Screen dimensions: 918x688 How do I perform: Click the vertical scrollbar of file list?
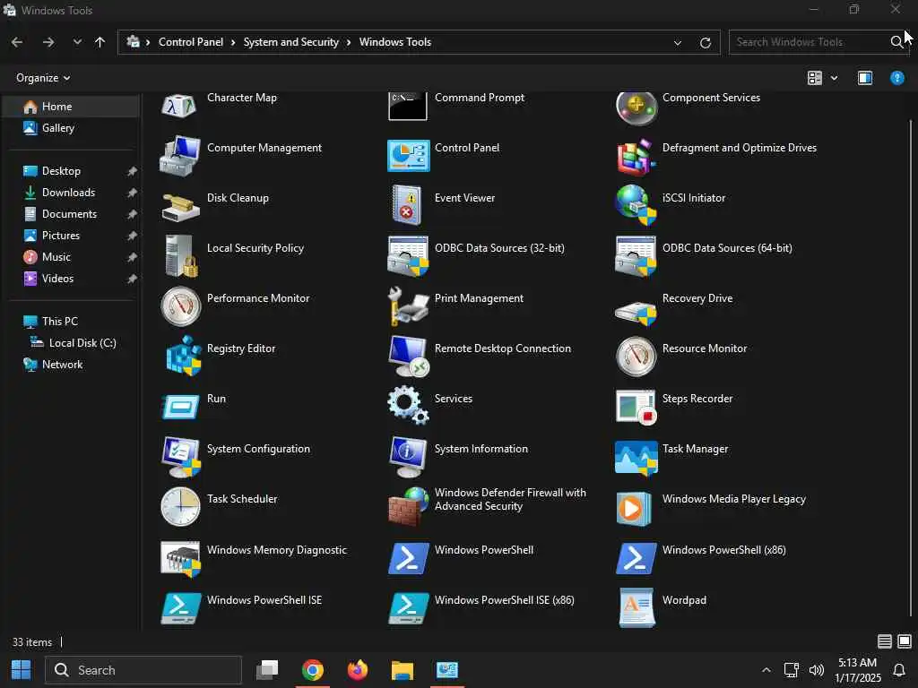click(x=911, y=367)
